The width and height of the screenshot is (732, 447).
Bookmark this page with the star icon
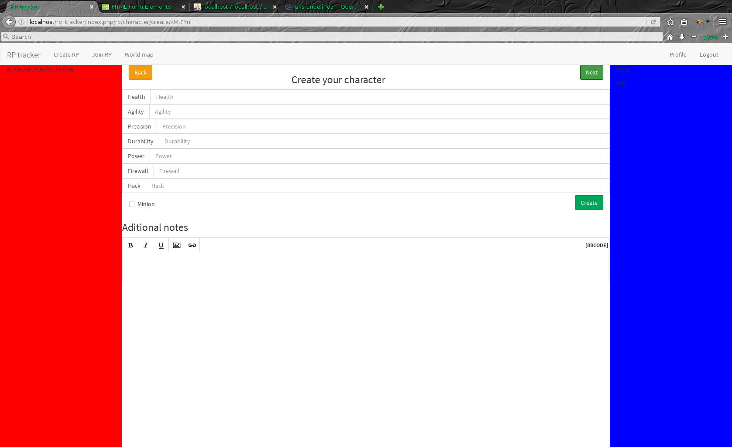click(670, 22)
